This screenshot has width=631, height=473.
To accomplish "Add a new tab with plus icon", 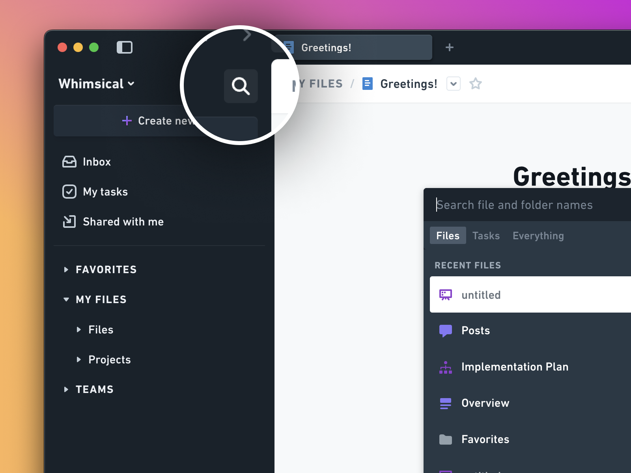I will (449, 47).
